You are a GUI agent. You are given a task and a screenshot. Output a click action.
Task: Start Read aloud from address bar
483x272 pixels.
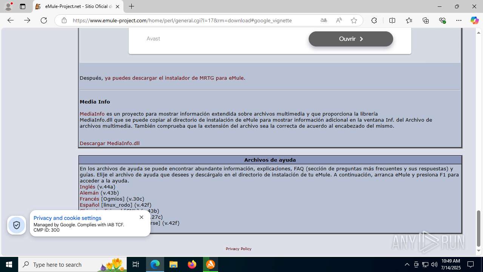point(339,20)
